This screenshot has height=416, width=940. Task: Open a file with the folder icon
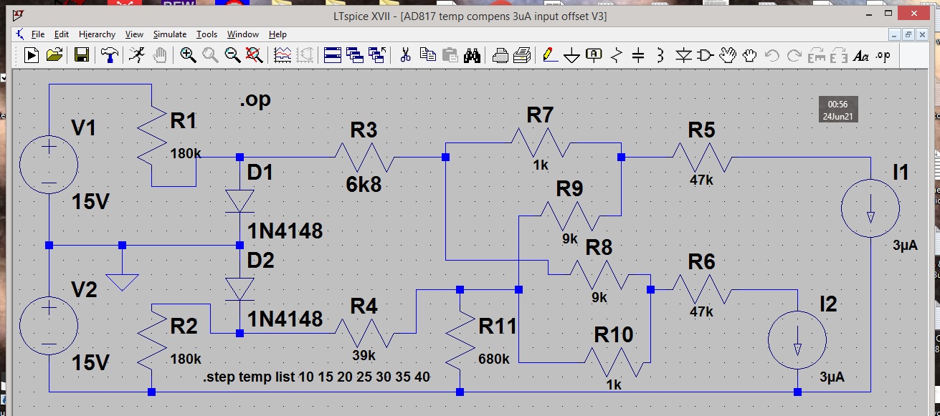(x=55, y=55)
